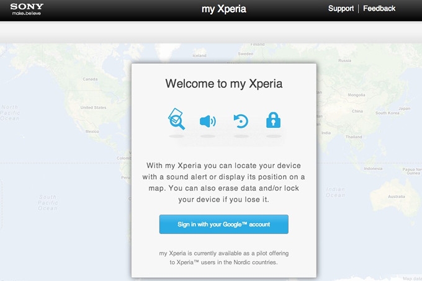The image size is (422, 281).
Task: Open the Feedback link
Action: (379, 9)
